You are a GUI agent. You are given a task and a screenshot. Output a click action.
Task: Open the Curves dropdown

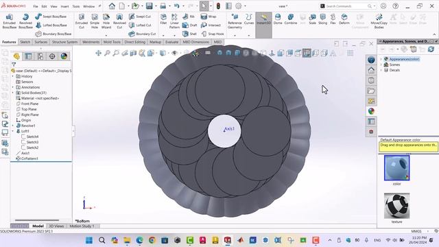[x=248, y=36]
